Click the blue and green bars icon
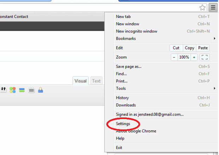 22,90
